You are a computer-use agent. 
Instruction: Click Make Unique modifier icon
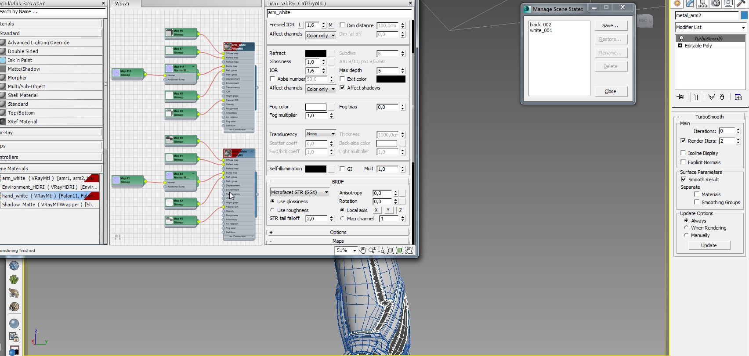pos(711,97)
